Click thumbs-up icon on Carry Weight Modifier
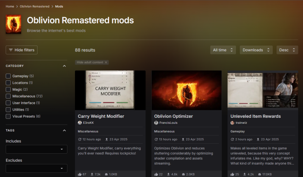This screenshot has height=177, width=303. [80, 174]
